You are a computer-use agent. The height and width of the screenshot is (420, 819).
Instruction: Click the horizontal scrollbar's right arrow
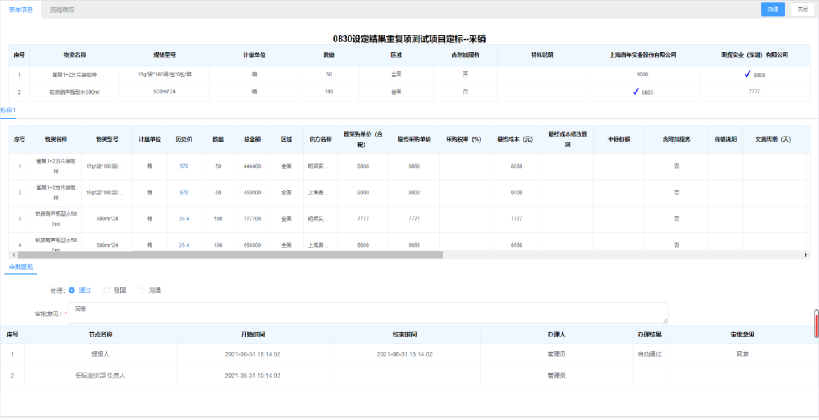click(806, 255)
